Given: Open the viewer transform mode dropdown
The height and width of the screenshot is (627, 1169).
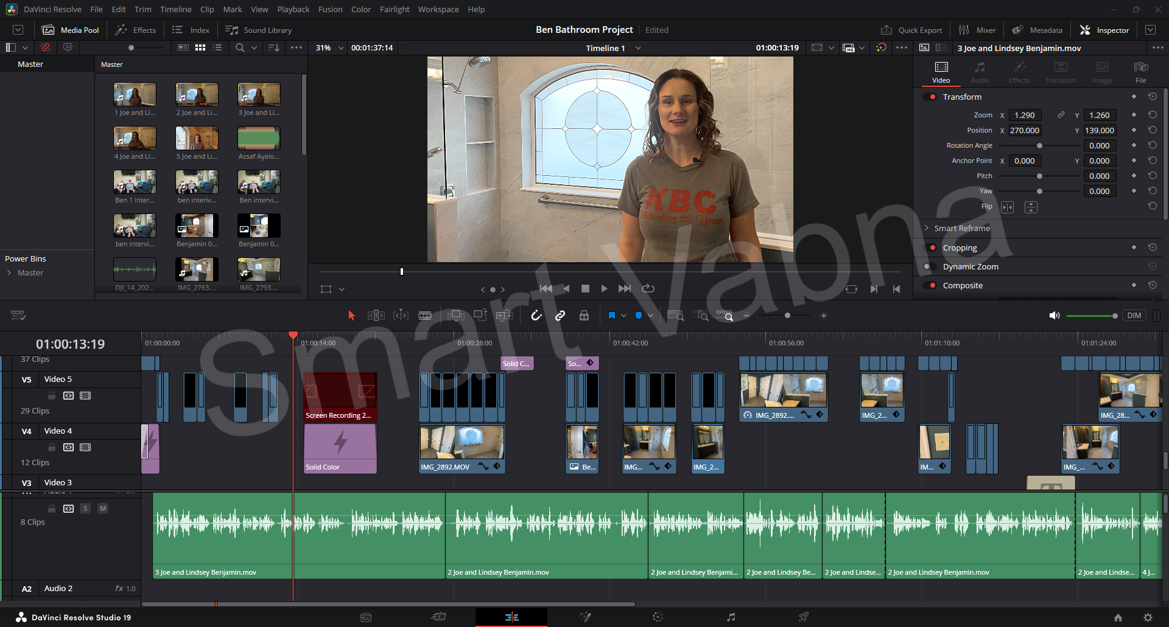Looking at the screenshot, I should coord(342,289).
